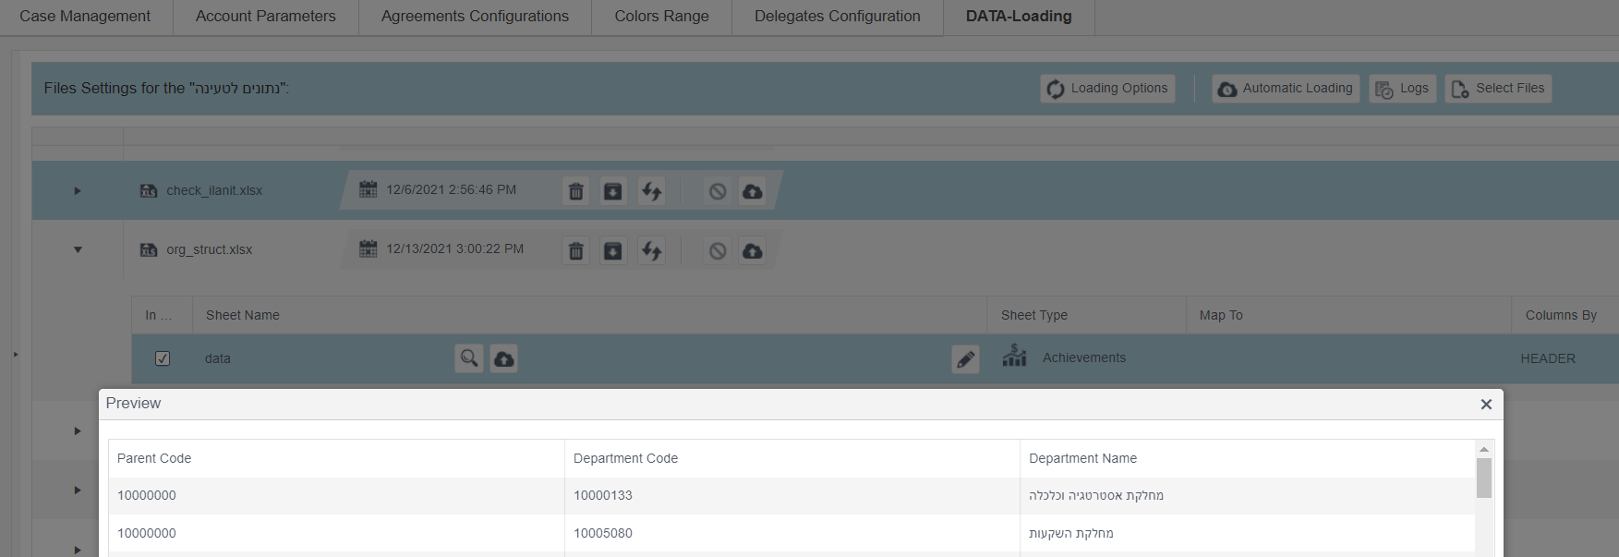Open Loading Options
Image resolution: width=1619 pixels, height=557 pixels.
tap(1107, 89)
